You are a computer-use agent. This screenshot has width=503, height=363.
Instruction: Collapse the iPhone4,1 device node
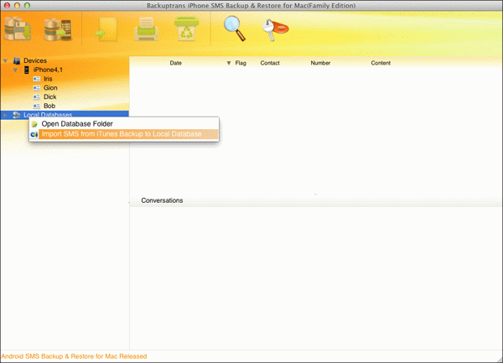tap(15, 70)
